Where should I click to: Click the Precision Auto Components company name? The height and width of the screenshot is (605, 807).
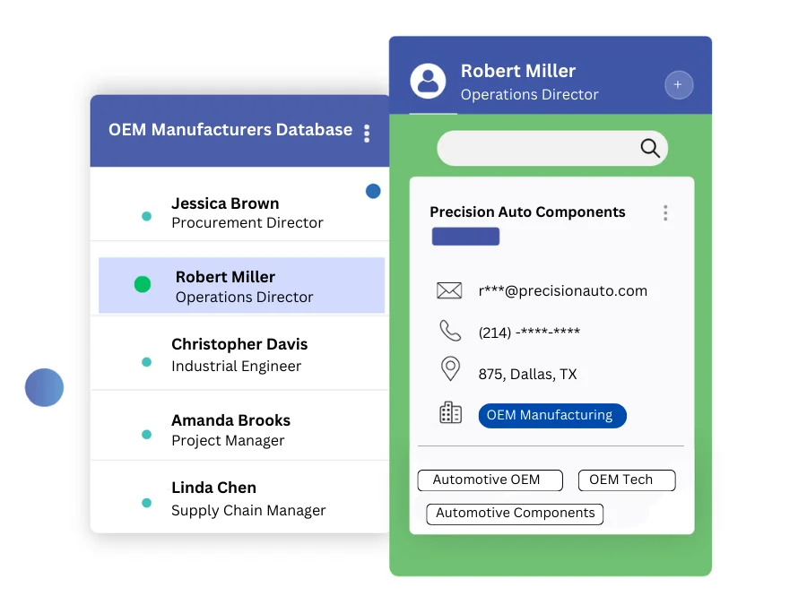[527, 212]
